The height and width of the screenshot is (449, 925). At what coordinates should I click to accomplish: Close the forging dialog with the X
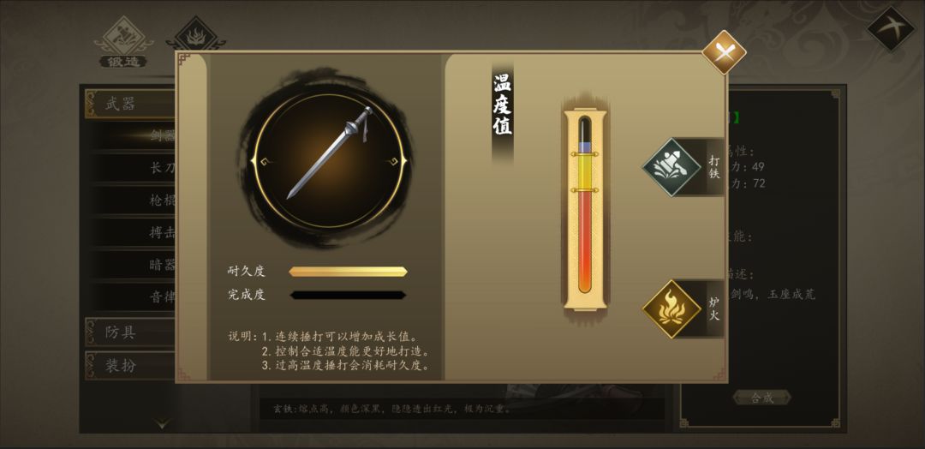724,52
